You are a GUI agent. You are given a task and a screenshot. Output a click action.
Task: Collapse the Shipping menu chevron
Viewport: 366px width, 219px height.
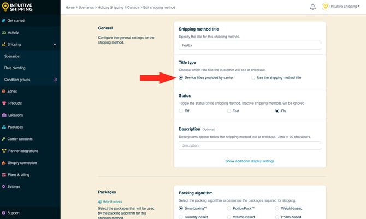(x=55, y=44)
